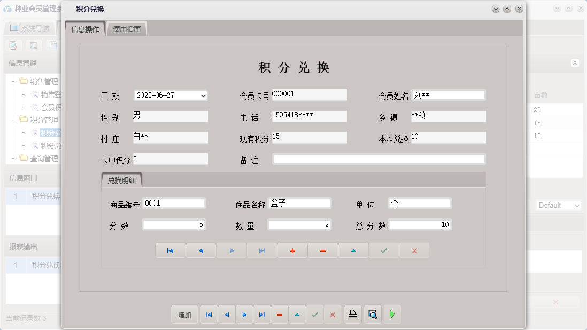Open the 日期 date dropdown
The height and width of the screenshot is (330, 587).
202,96
